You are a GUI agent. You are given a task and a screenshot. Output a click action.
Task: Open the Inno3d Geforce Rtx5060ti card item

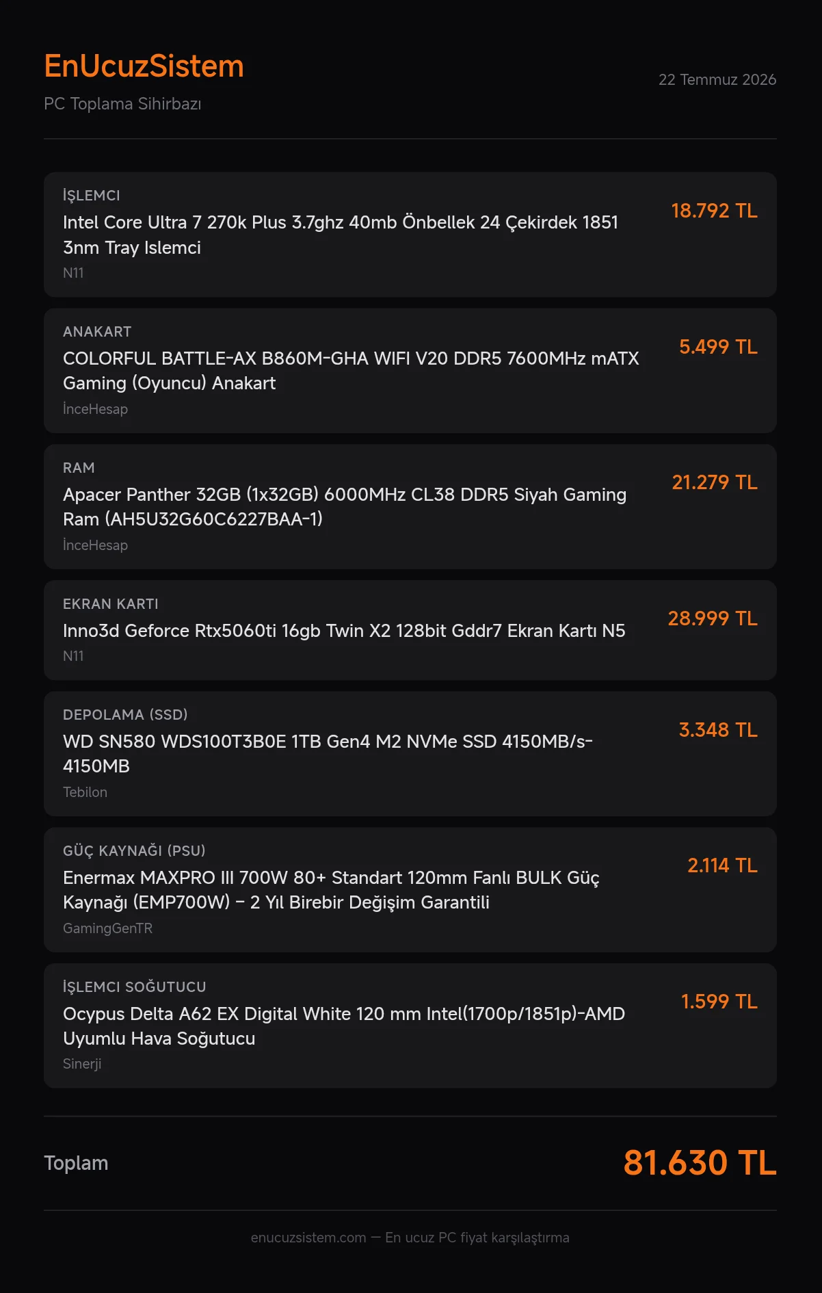(344, 631)
